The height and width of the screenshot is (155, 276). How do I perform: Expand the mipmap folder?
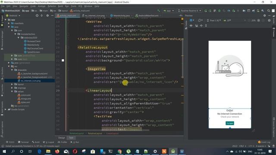(x=12, y=88)
